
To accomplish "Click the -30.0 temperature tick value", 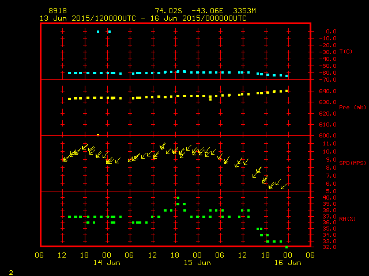I will click(328, 52).
